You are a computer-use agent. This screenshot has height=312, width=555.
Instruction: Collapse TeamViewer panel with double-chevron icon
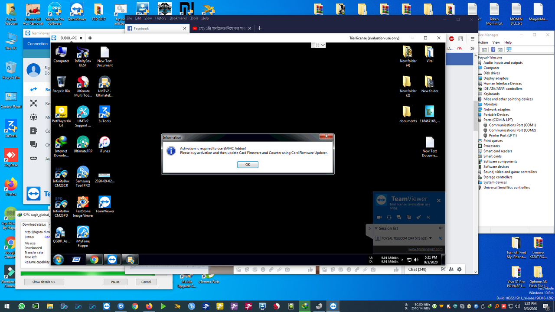click(428, 217)
